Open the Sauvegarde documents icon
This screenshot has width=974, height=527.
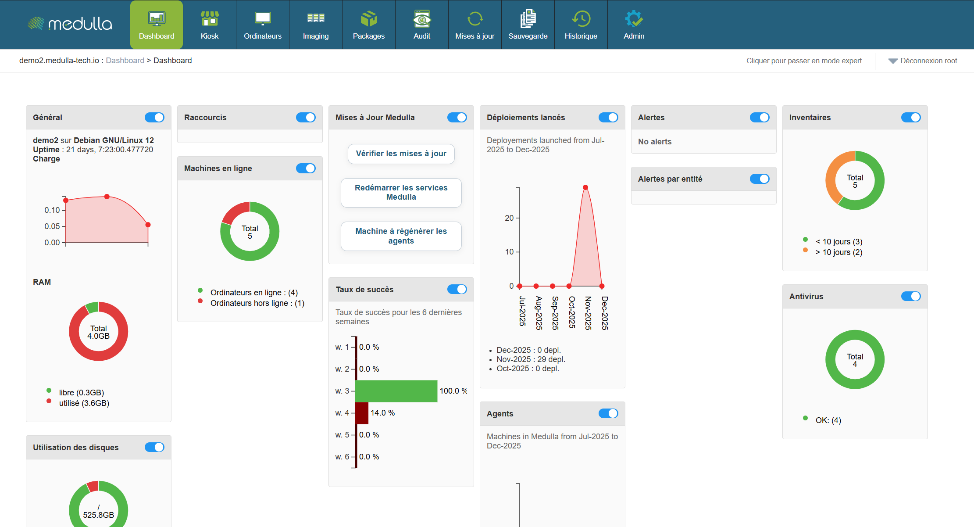pyautogui.click(x=528, y=19)
